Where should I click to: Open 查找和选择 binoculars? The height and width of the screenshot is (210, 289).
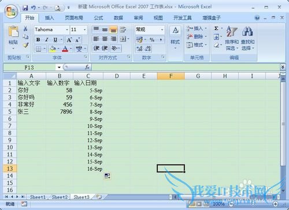click(x=247, y=38)
